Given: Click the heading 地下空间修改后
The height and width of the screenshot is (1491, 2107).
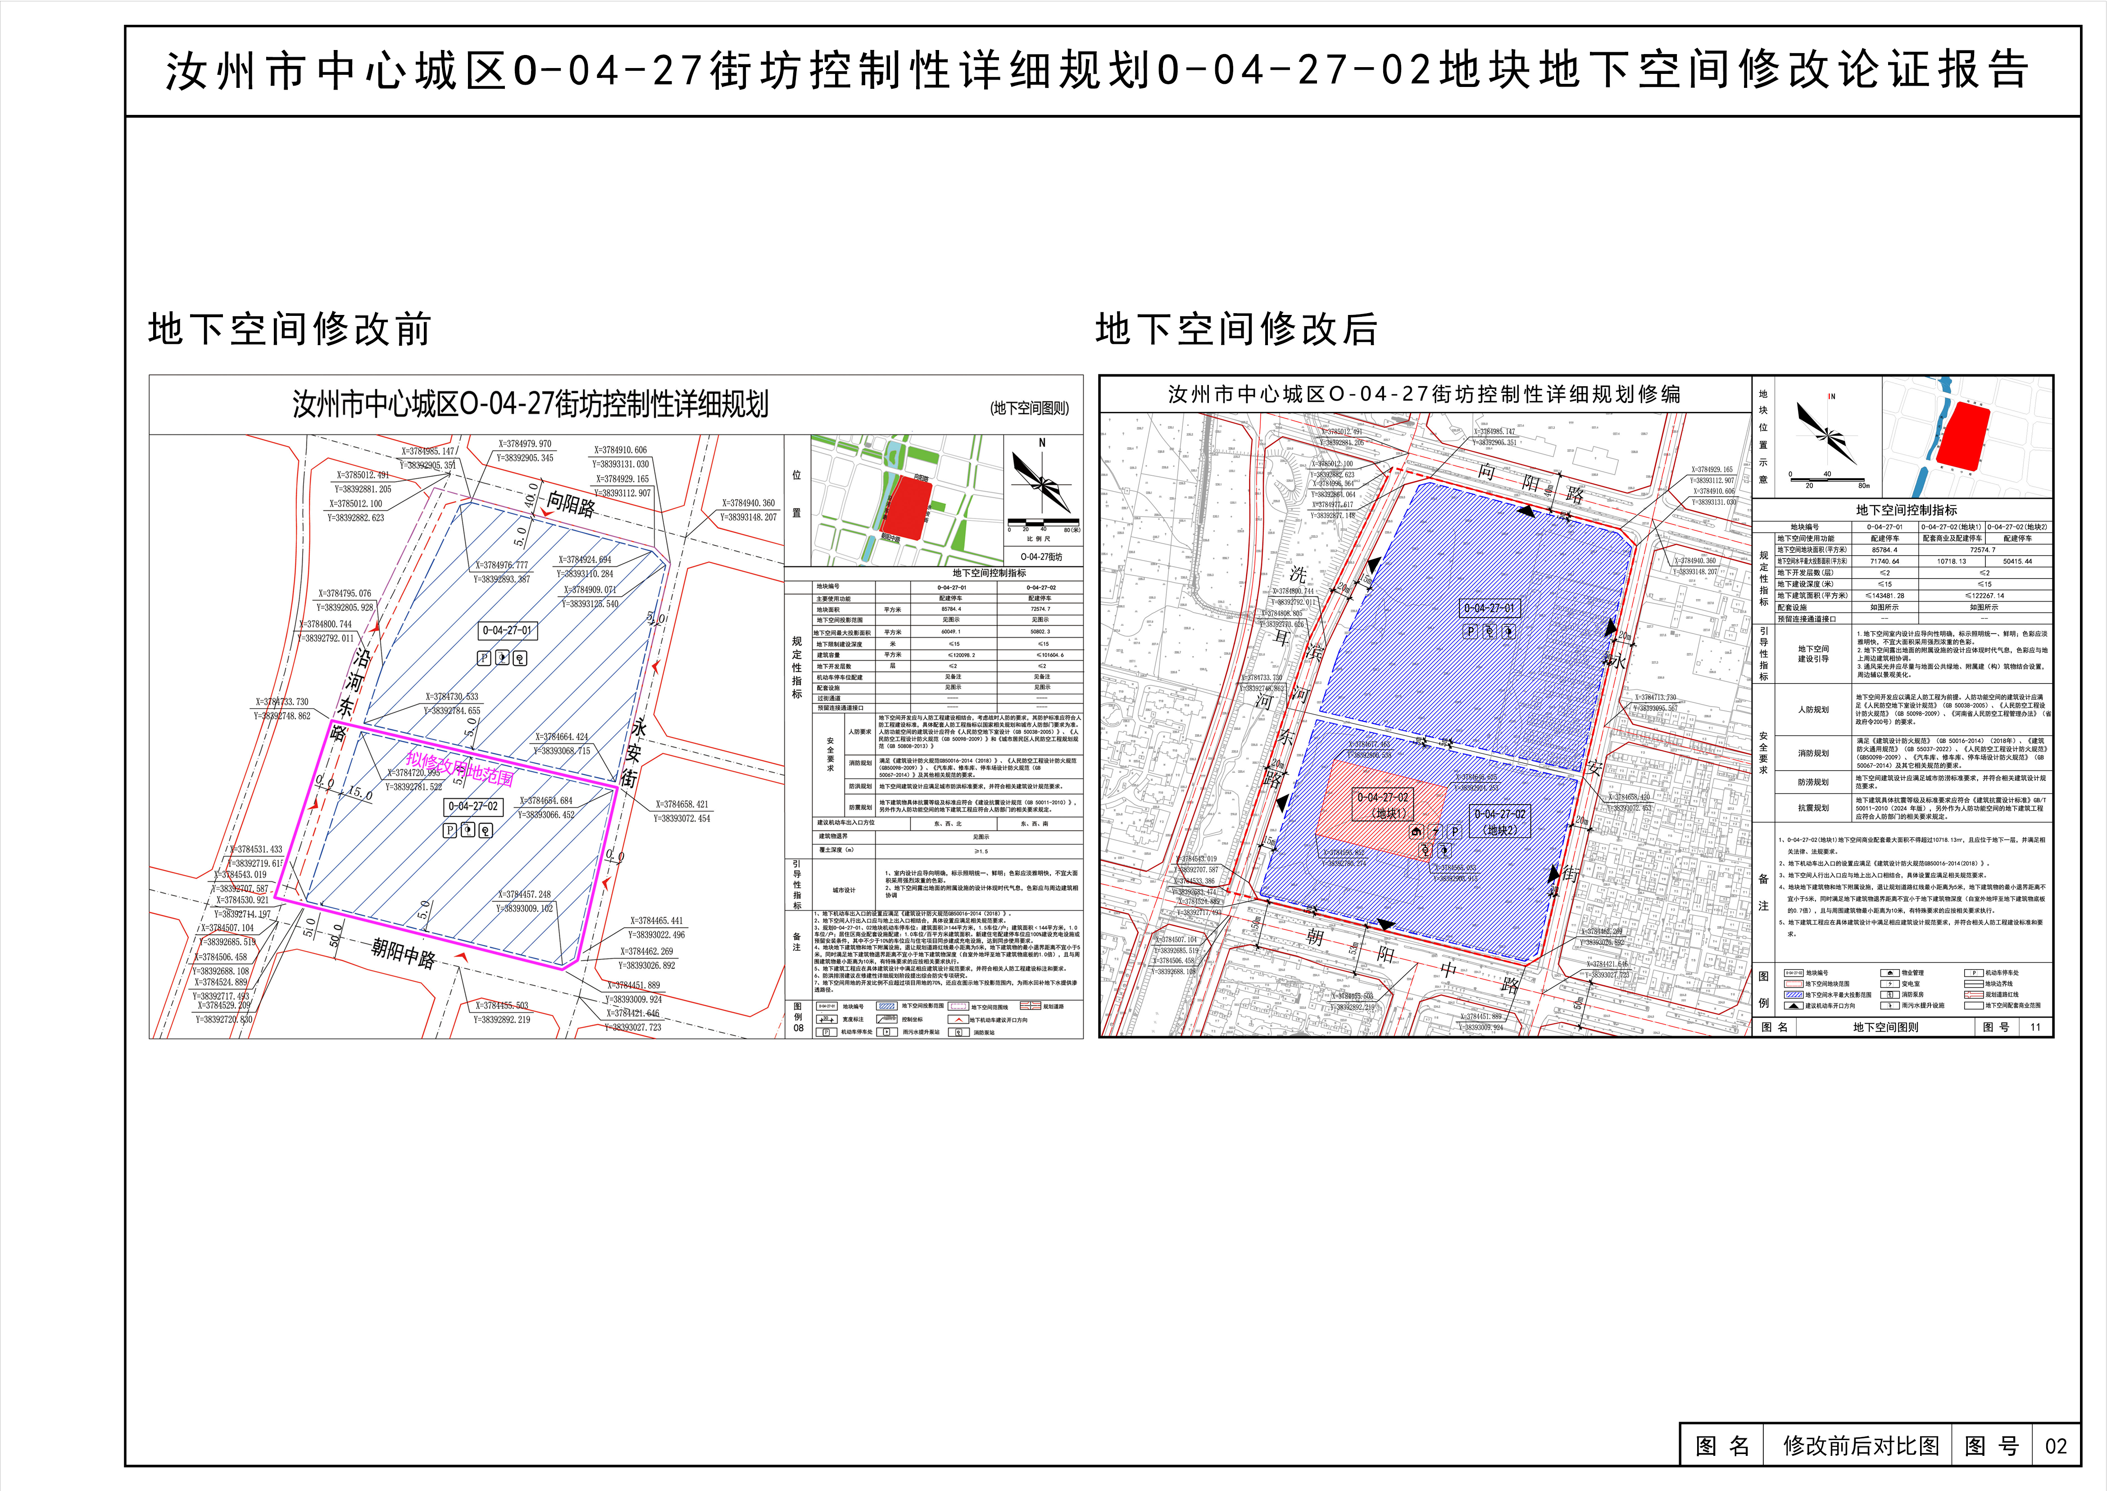Looking at the screenshot, I should 1236,328.
